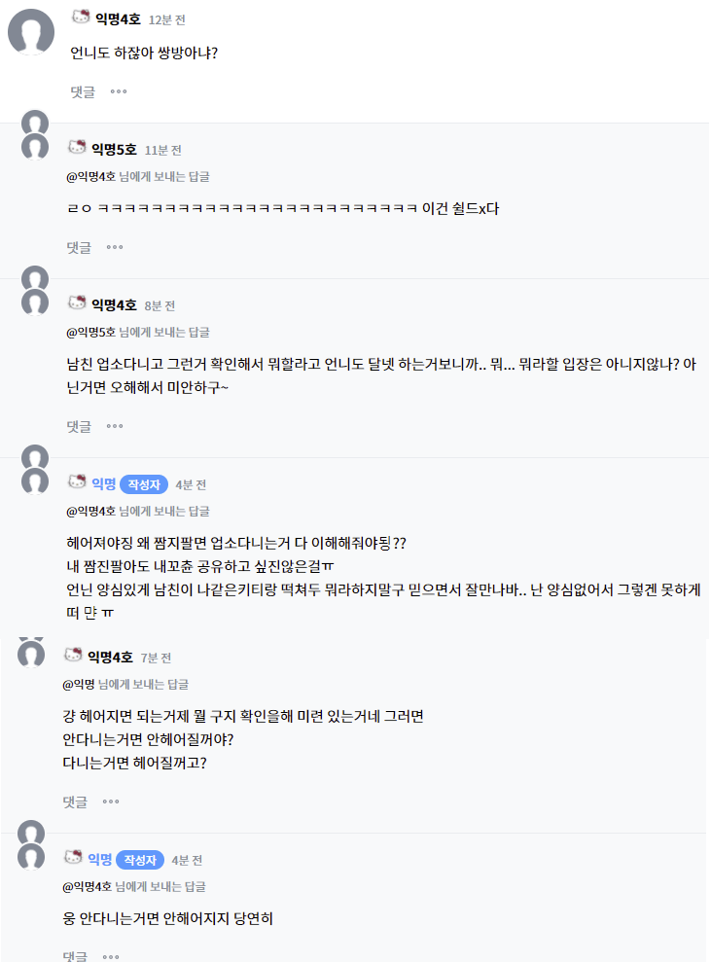Screen dimensions: 711x962
Task: Click the Hello Kitty icon beside 익명5호
Action: point(77,148)
